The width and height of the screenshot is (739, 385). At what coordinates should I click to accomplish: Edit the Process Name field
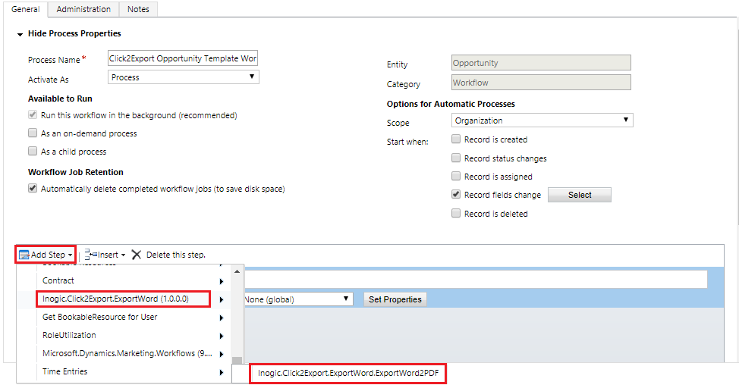coord(183,58)
